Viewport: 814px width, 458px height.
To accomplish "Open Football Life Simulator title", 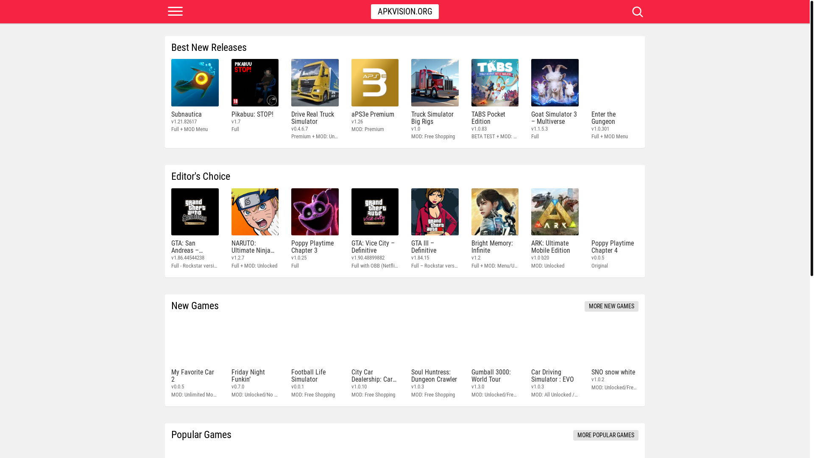I will pos(309,376).
